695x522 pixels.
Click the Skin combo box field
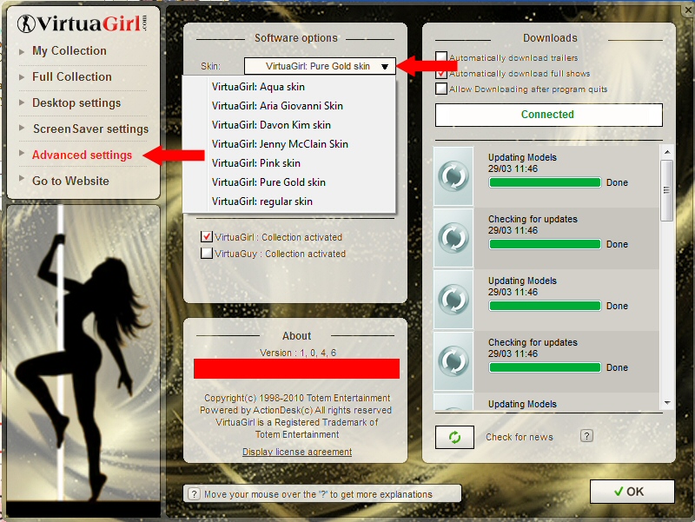(319, 67)
